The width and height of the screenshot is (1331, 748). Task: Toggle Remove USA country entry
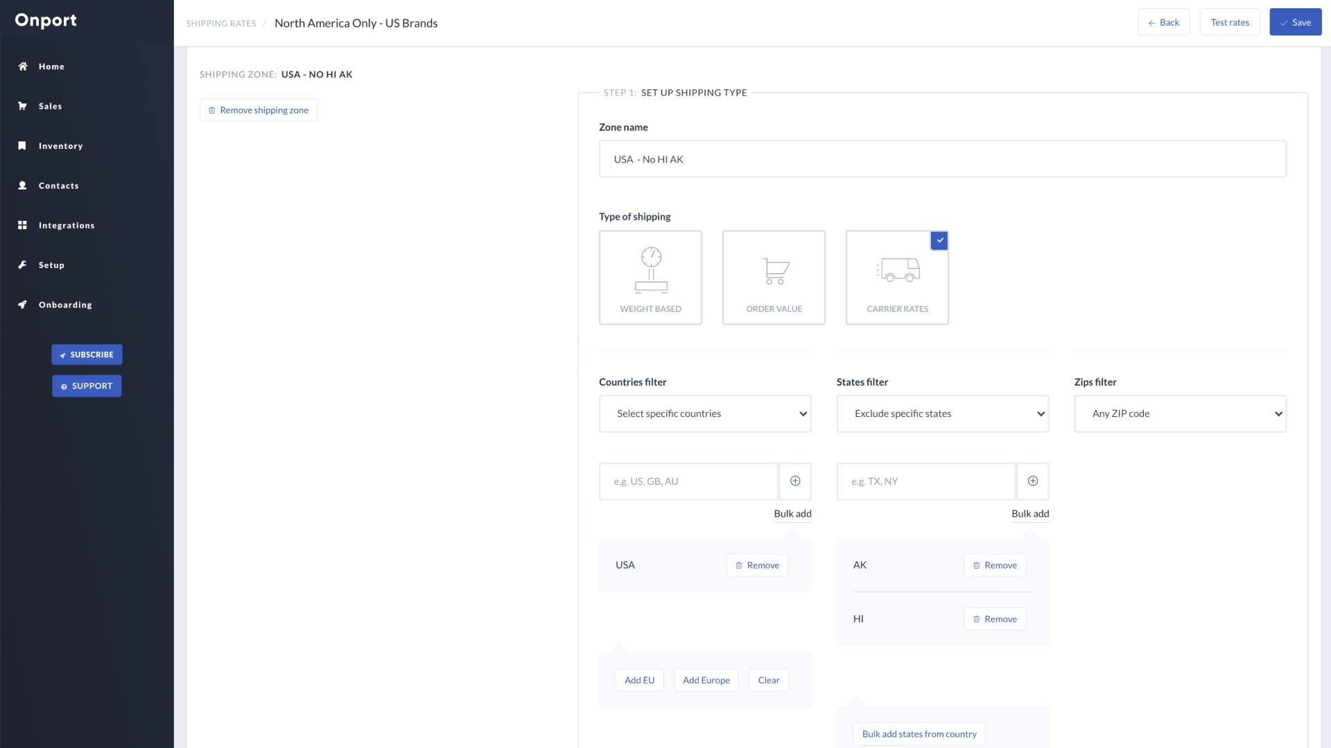(x=756, y=564)
